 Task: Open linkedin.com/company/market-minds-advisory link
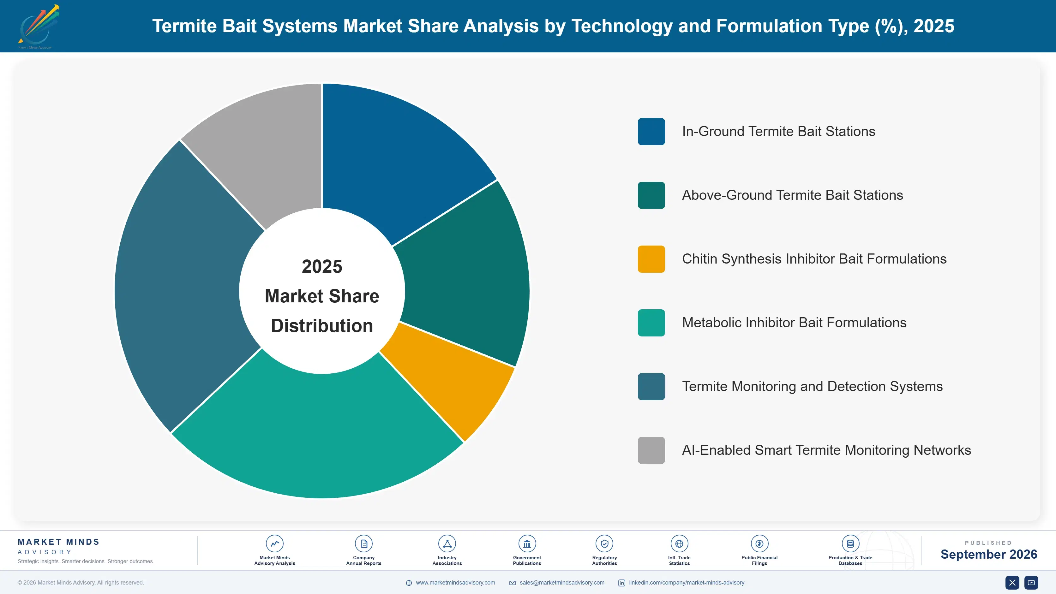click(687, 583)
